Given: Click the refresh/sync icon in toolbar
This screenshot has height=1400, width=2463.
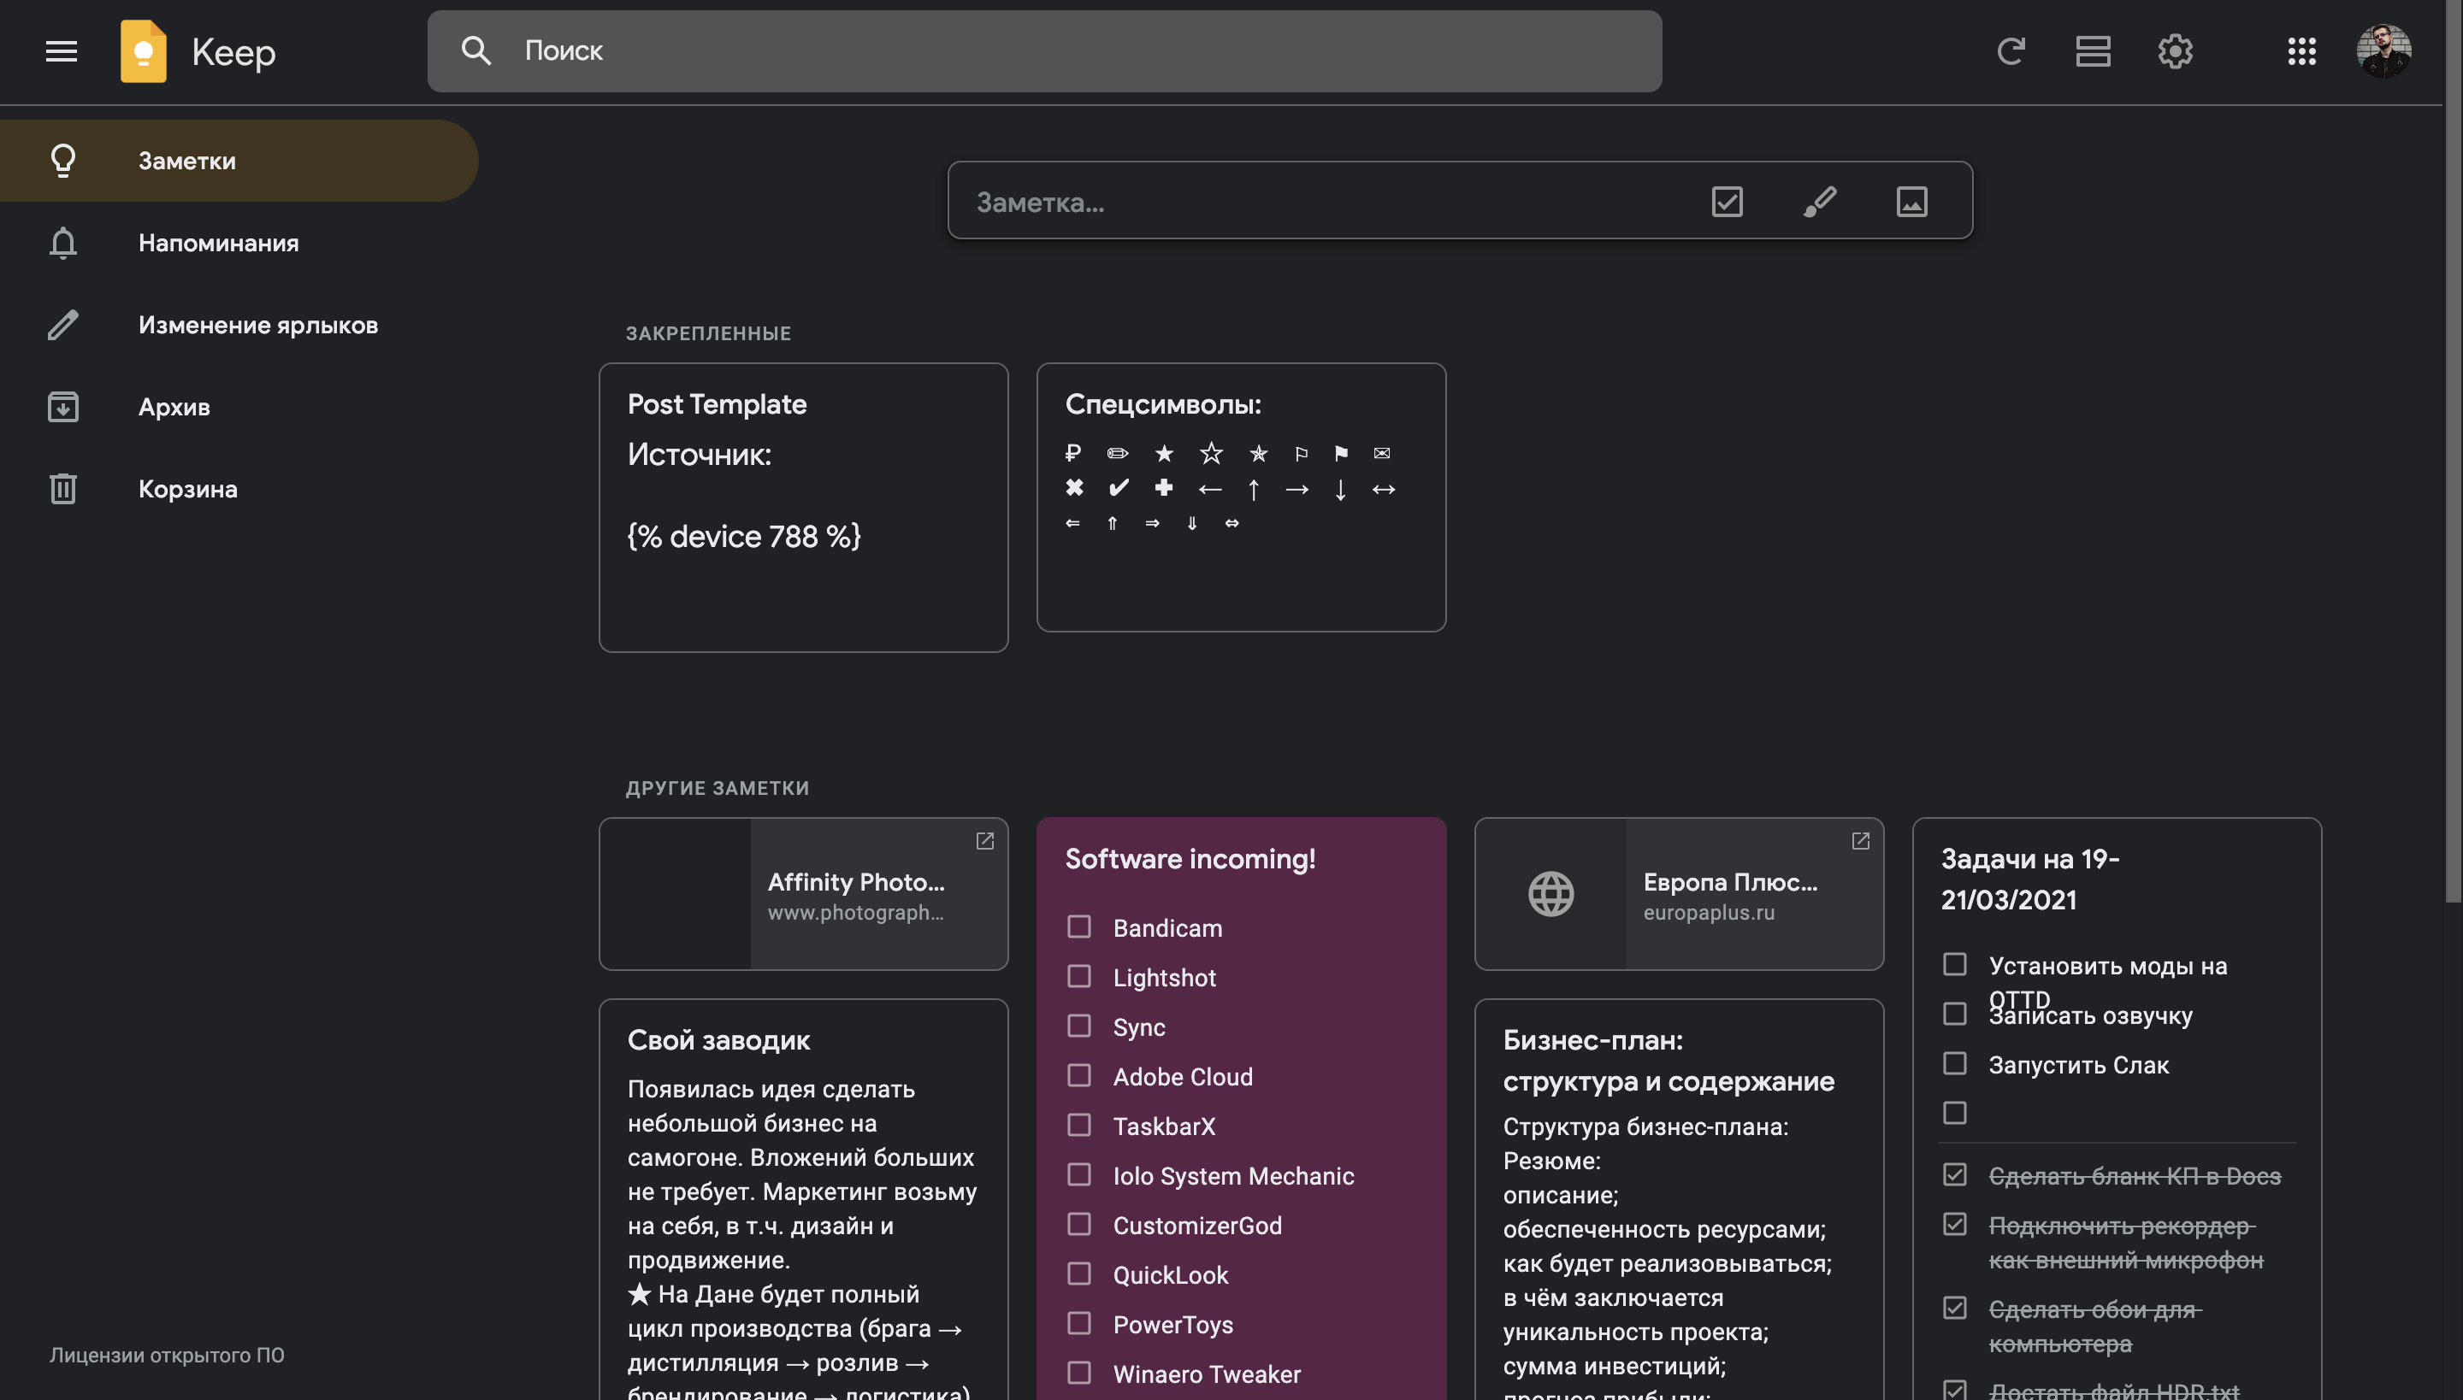Looking at the screenshot, I should point(2011,49).
